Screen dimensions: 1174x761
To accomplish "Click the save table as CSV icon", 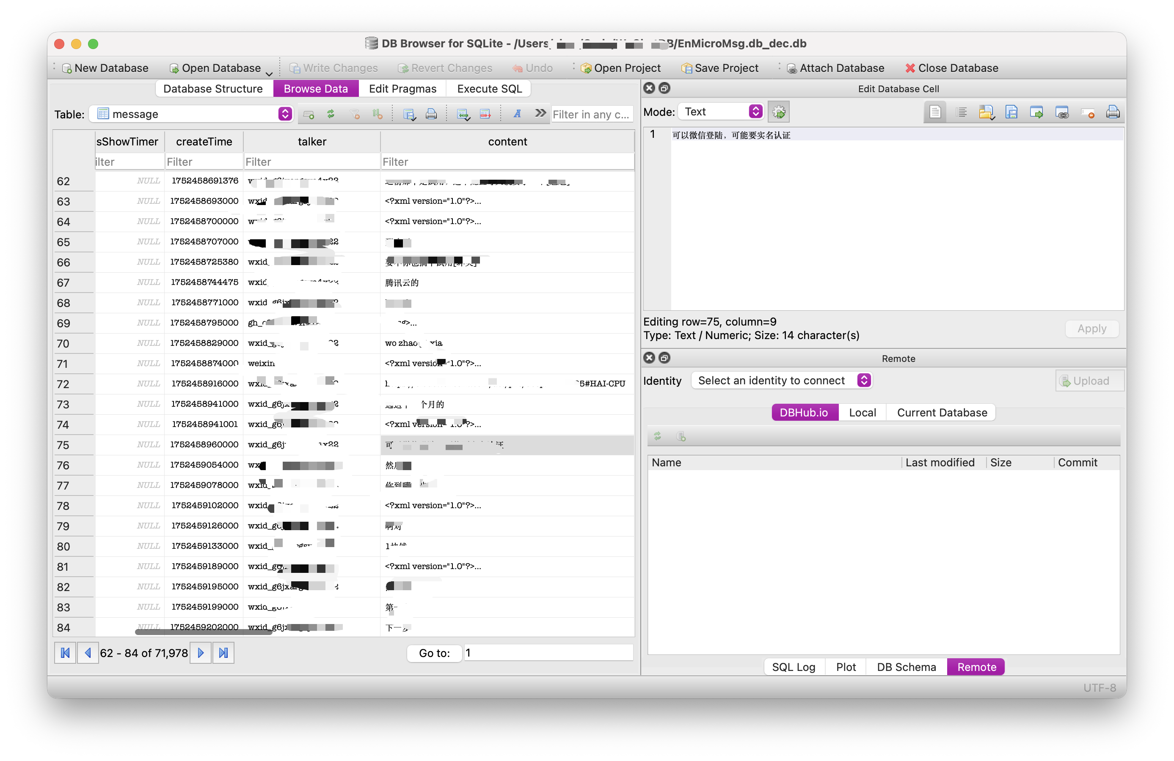I will click(x=409, y=114).
